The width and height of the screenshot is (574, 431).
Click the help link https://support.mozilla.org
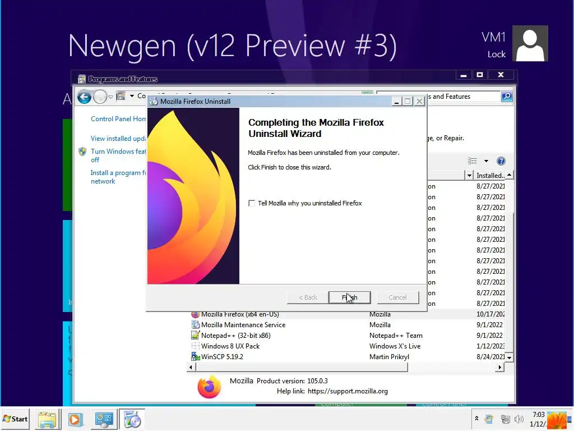click(348, 391)
